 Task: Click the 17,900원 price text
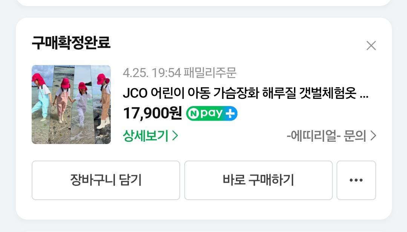152,114
